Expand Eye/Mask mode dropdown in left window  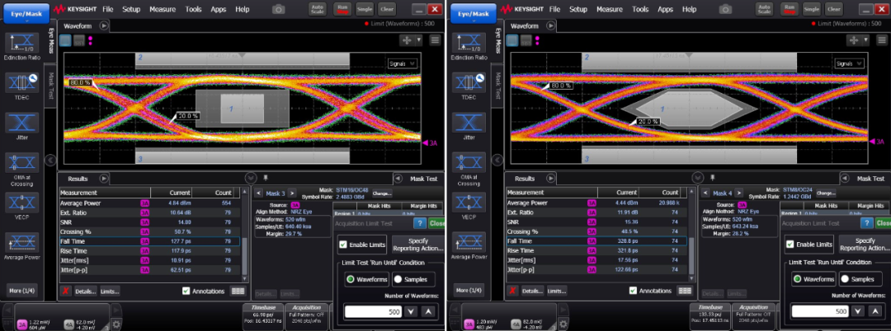click(26, 12)
